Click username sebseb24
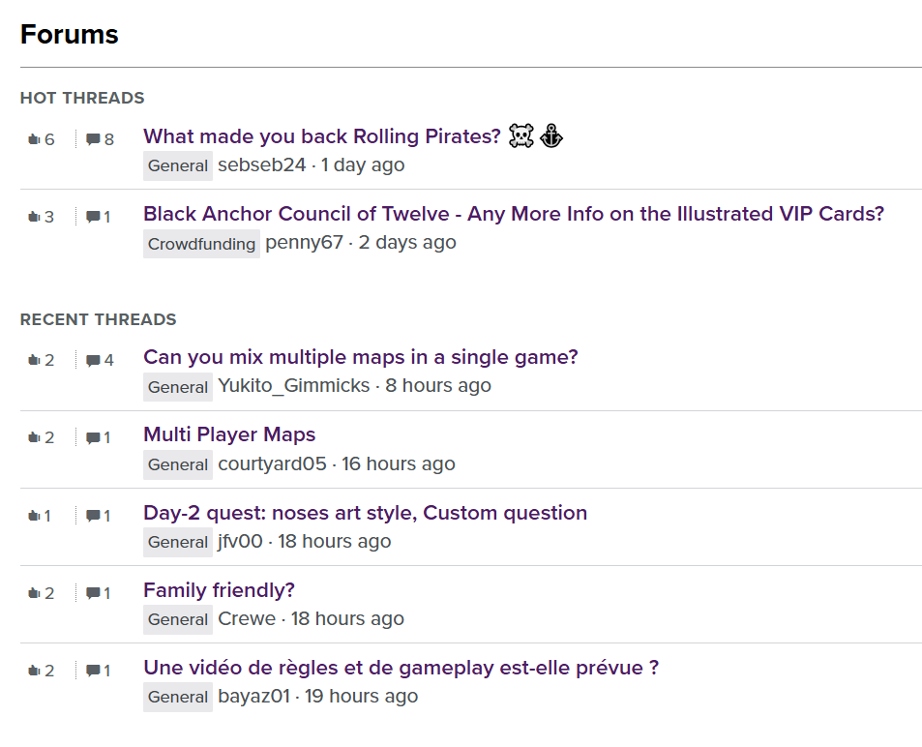The height and width of the screenshot is (747, 922). pyautogui.click(x=263, y=165)
